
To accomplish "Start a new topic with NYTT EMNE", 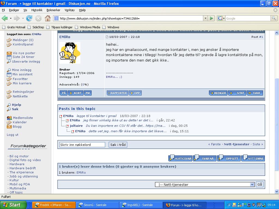I will tap(253, 158).
